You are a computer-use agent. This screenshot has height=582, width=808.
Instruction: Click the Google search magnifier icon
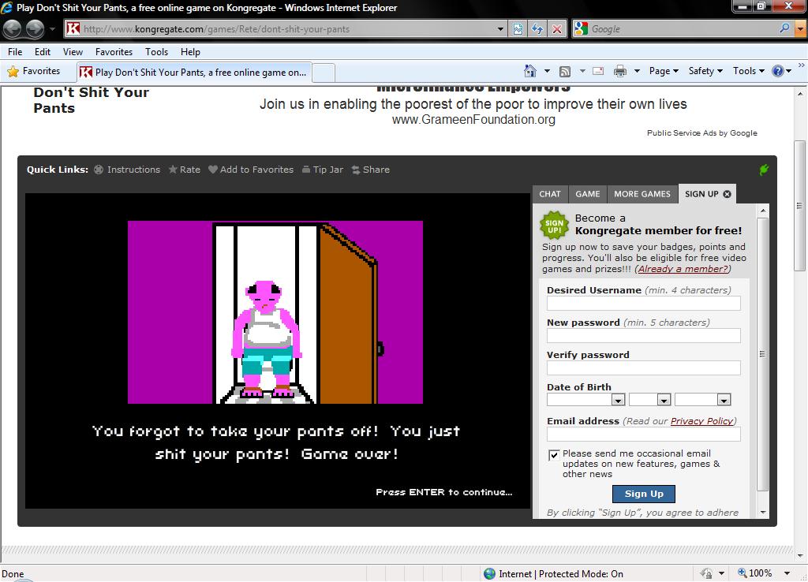[784, 29]
